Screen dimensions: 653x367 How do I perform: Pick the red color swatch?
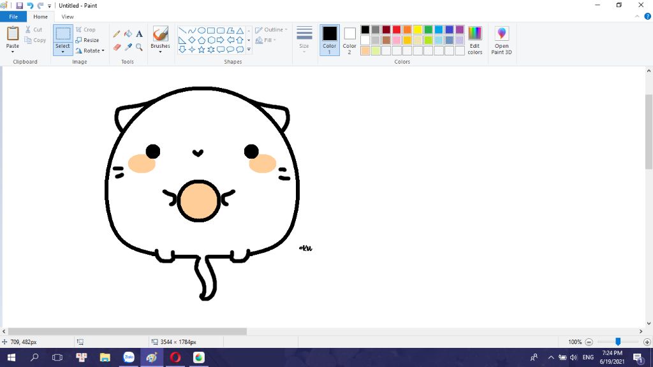coord(397,29)
